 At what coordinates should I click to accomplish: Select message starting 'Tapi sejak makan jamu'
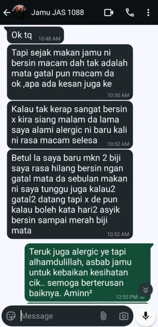click(x=70, y=72)
